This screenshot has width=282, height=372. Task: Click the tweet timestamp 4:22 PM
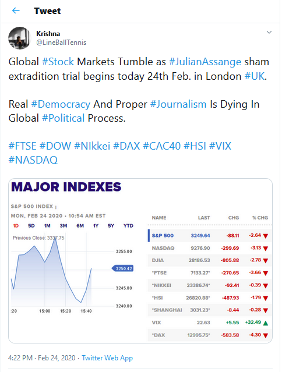point(20,358)
